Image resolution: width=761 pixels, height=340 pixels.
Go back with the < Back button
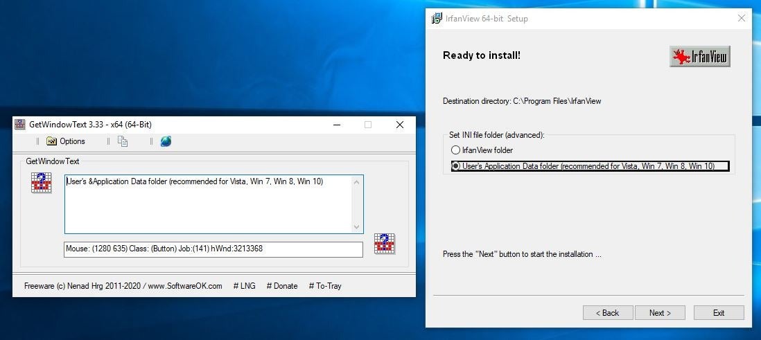coord(607,313)
